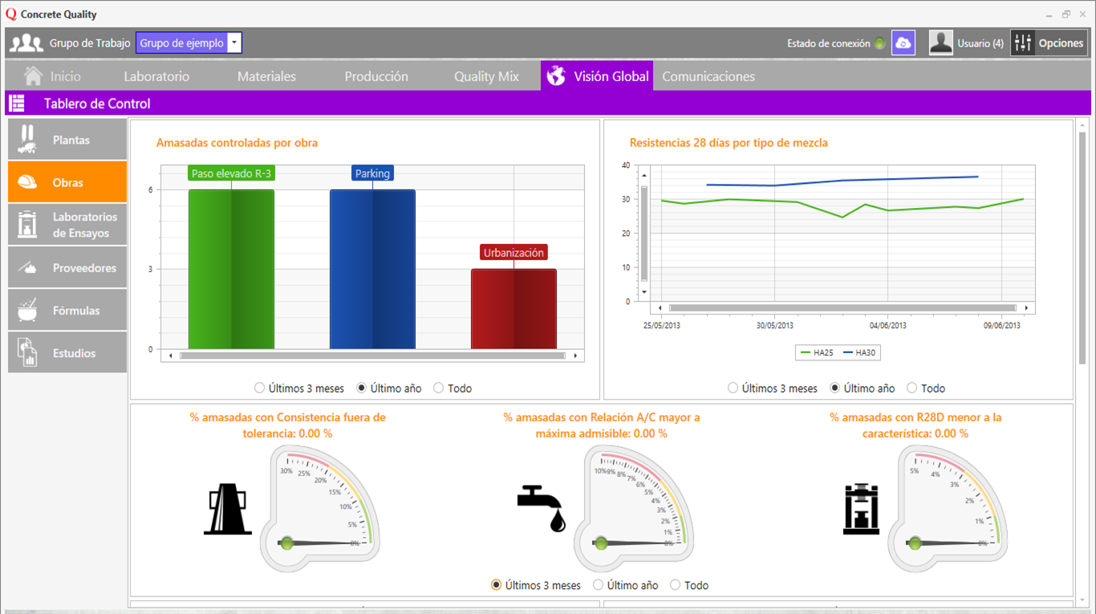Select Todo for amasadas por obra chart
The height and width of the screenshot is (614, 1096).
coord(440,388)
